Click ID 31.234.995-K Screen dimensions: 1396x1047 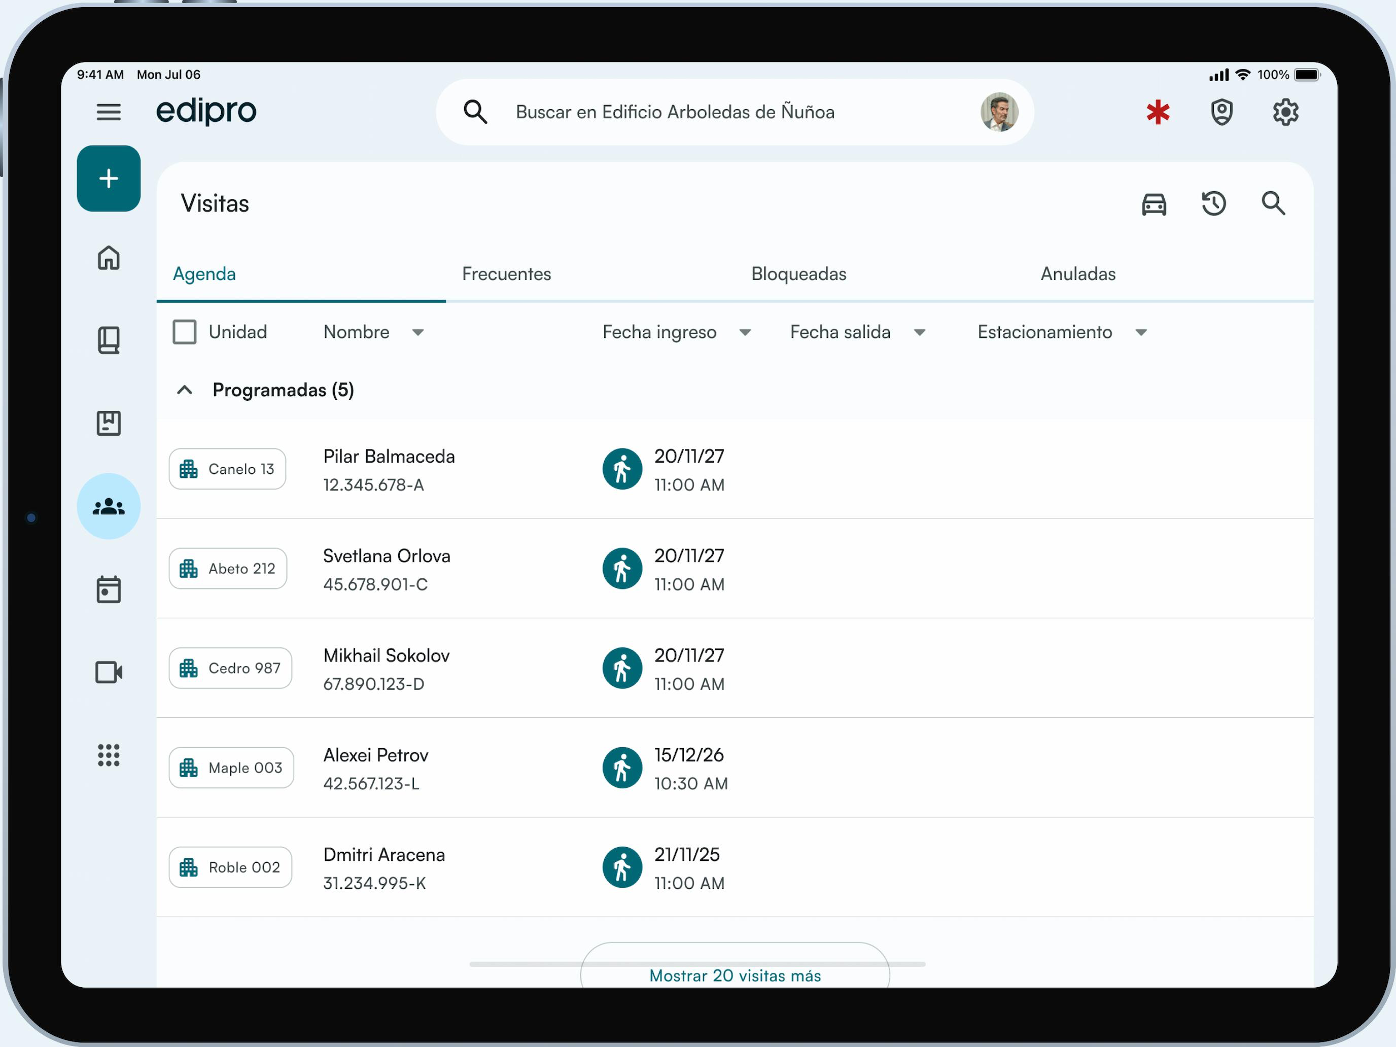tap(374, 883)
